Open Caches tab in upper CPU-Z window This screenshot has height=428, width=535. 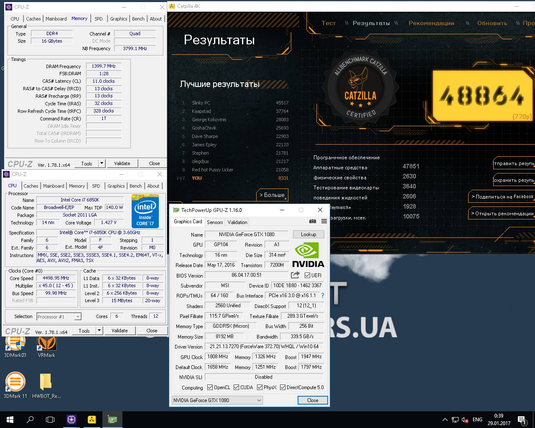point(33,19)
